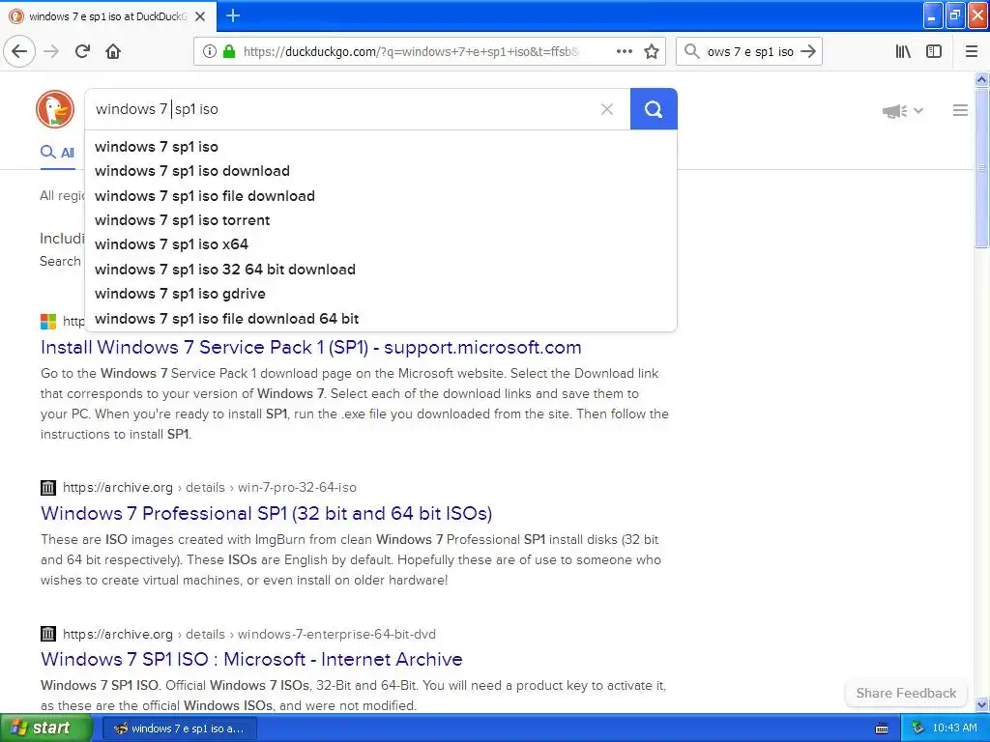This screenshot has height=742, width=990.
Task: Click the DuckDuckGo duck logo
Action: click(55, 109)
